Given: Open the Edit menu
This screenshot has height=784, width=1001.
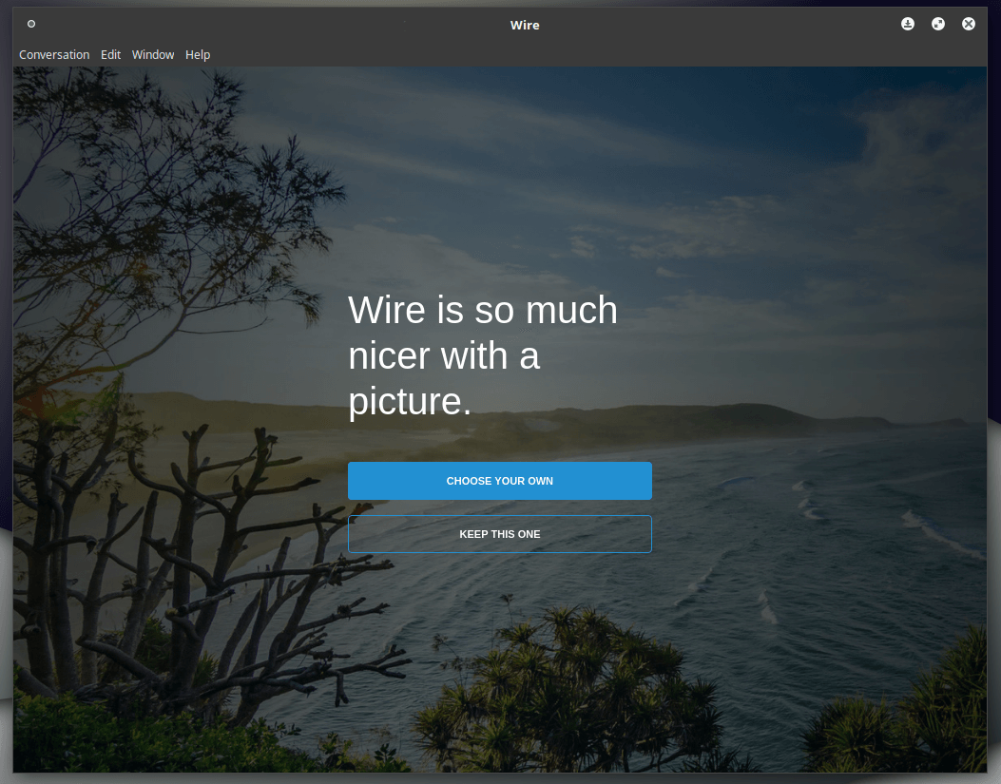Looking at the screenshot, I should [x=110, y=55].
